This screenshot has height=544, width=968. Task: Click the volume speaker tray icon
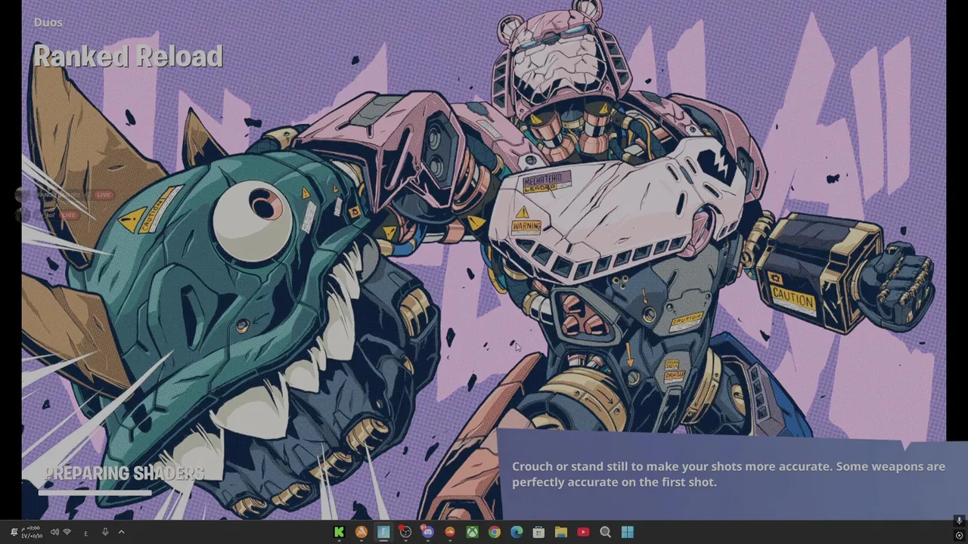pos(54,532)
